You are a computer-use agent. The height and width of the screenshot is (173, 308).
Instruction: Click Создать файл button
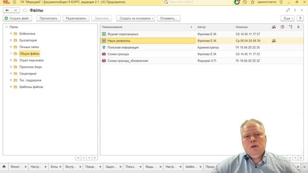(17, 18)
